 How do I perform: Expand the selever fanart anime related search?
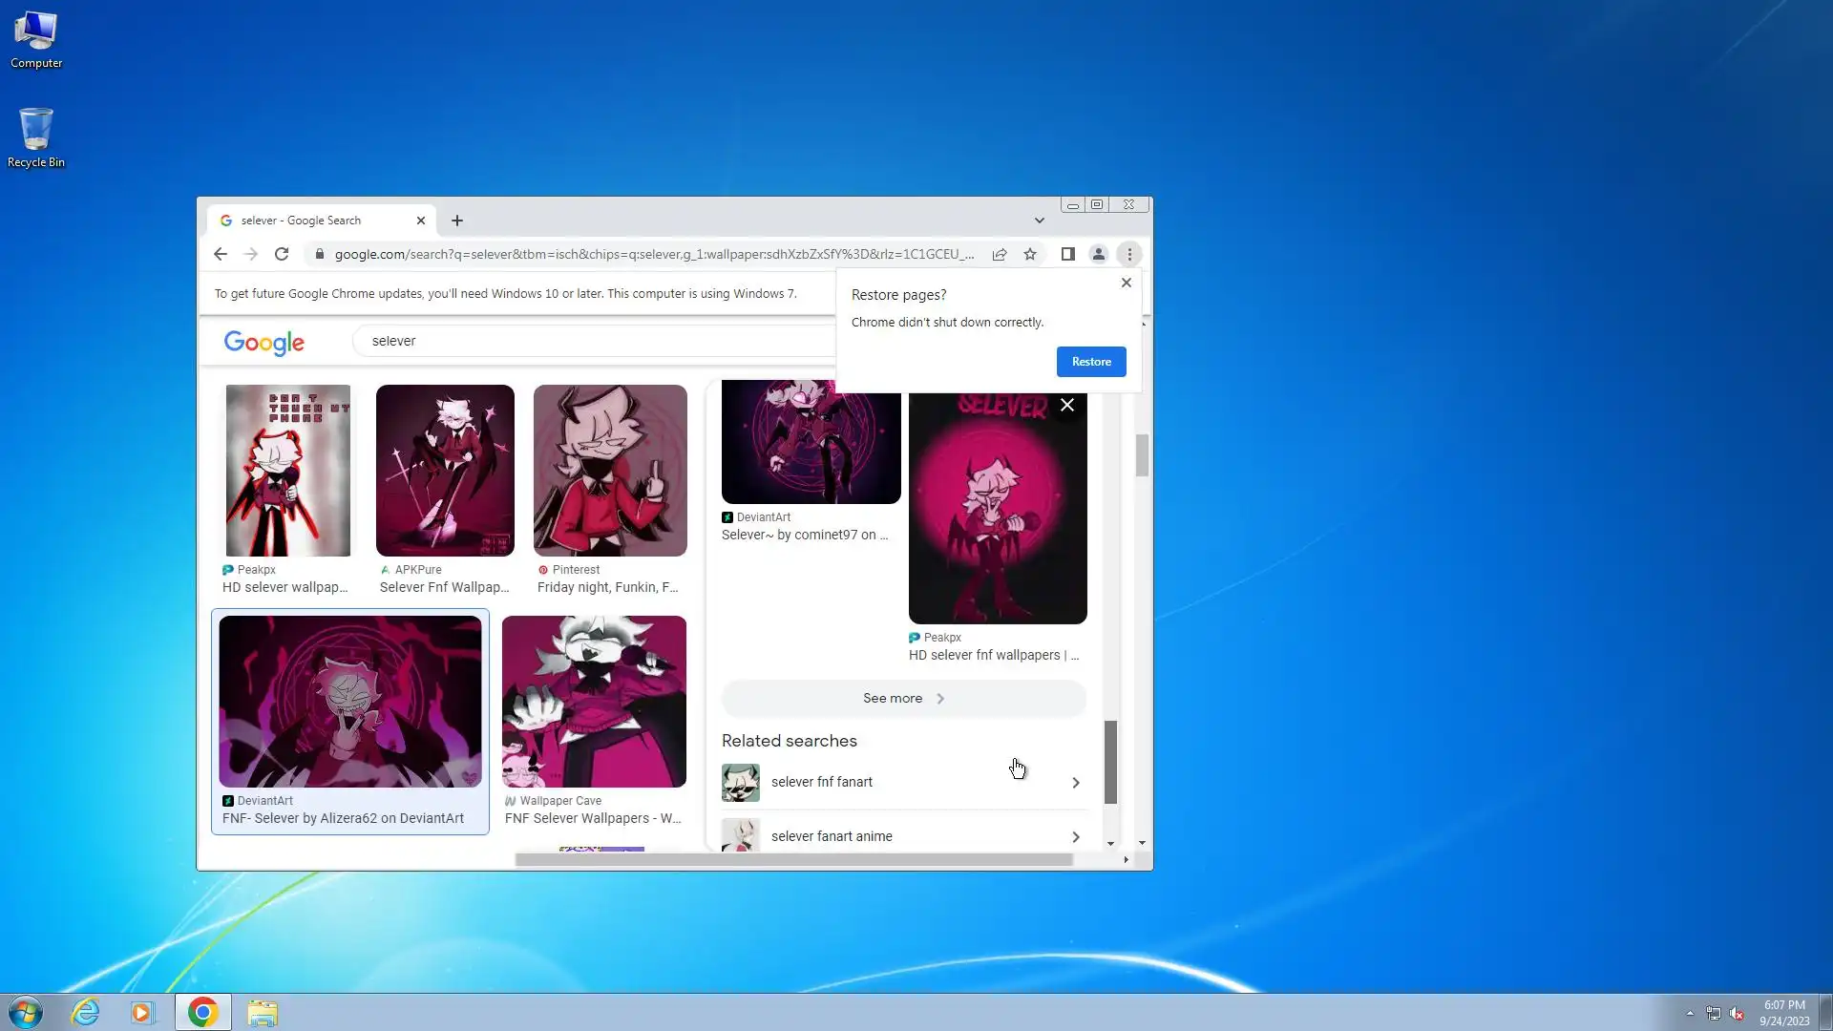tap(903, 836)
